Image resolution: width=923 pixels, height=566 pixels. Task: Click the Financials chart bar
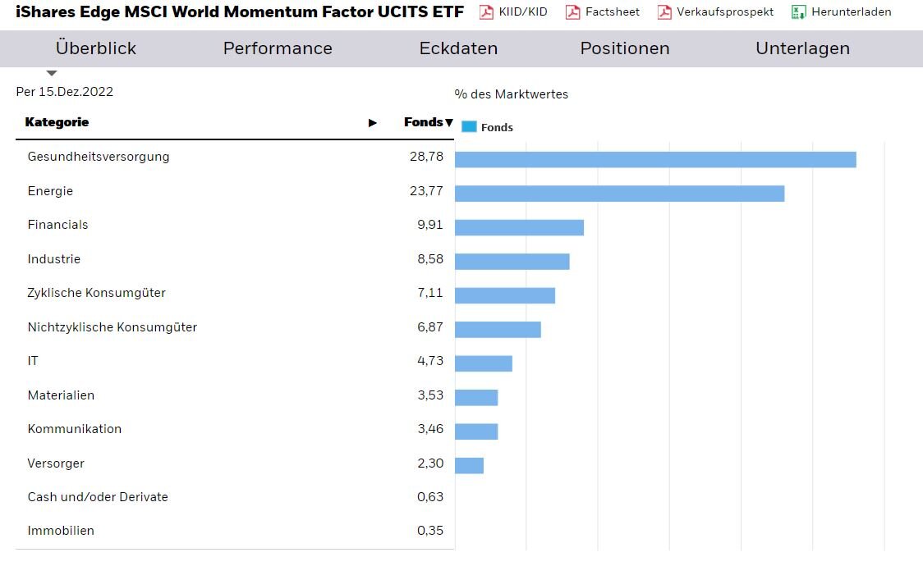pos(519,228)
